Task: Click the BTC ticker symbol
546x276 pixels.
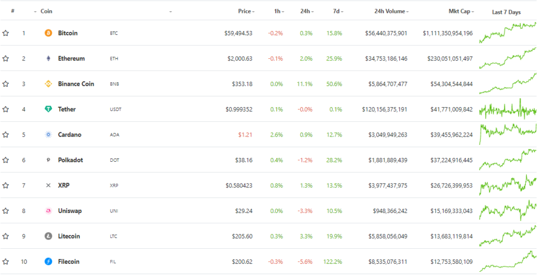Action: coord(114,34)
